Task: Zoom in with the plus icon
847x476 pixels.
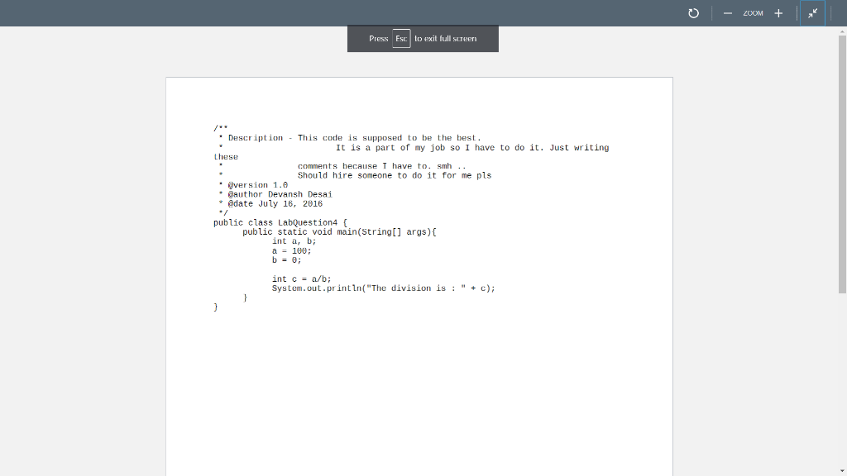Action: point(778,12)
